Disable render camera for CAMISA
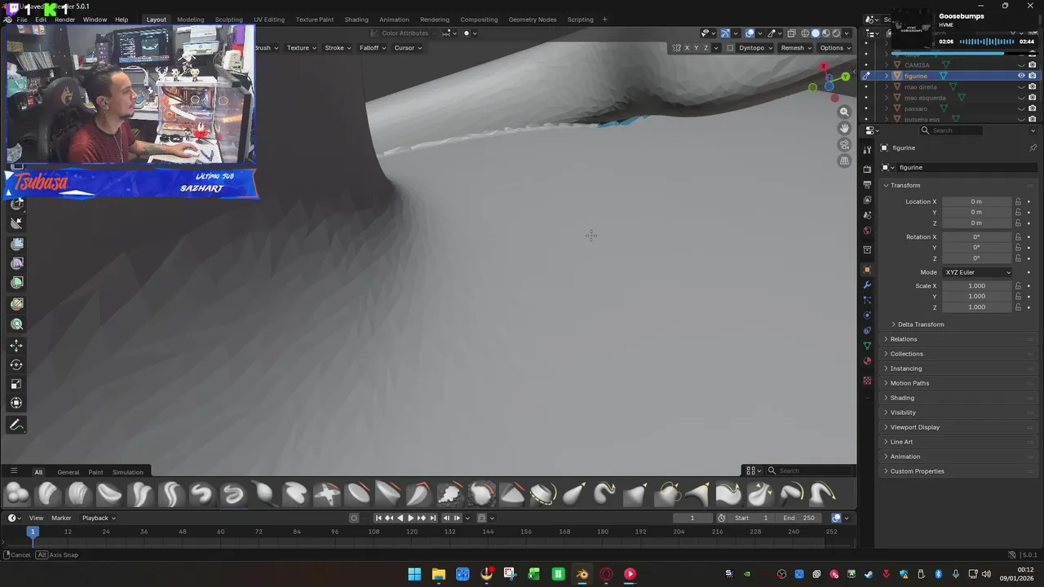1044x587 pixels. coord(1033,65)
